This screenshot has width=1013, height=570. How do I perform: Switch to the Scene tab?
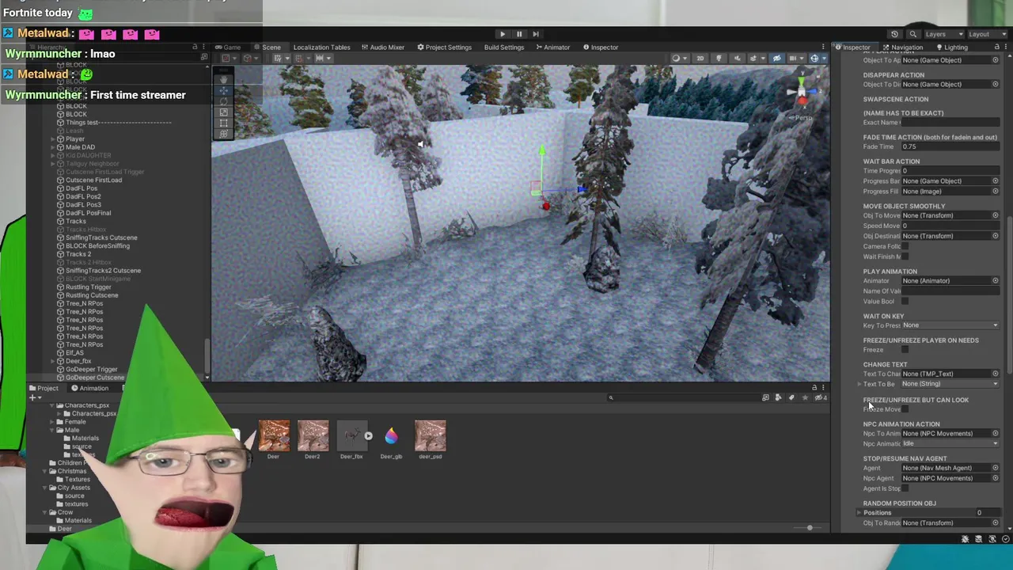point(267,47)
